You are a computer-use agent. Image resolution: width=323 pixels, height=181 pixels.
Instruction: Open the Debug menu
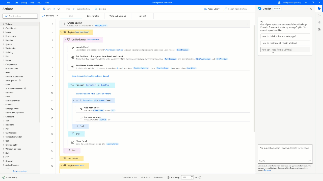coord(24,3)
